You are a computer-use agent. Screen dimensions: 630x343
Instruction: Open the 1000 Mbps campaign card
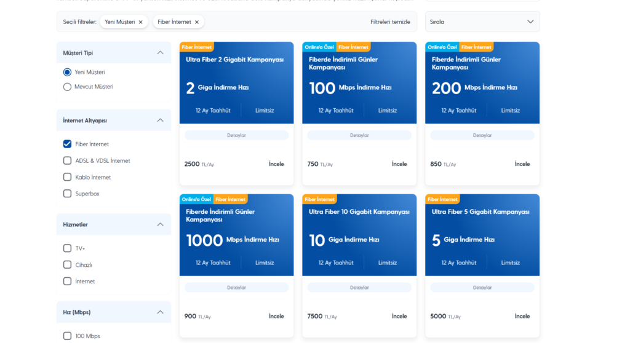click(x=236, y=240)
